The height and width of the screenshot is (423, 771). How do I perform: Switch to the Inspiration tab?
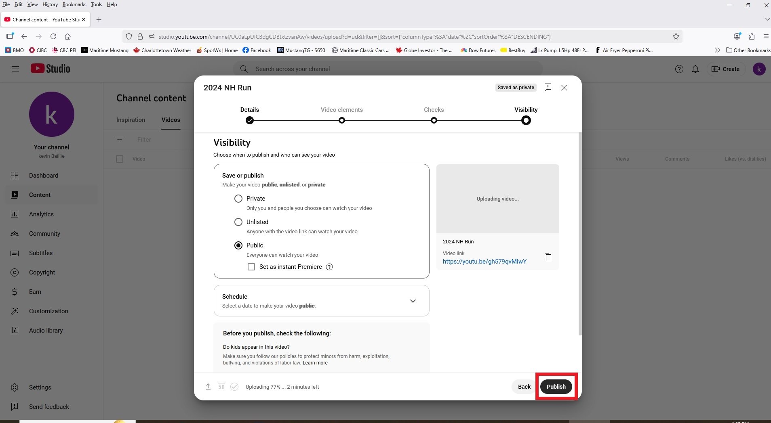click(131, 120)
